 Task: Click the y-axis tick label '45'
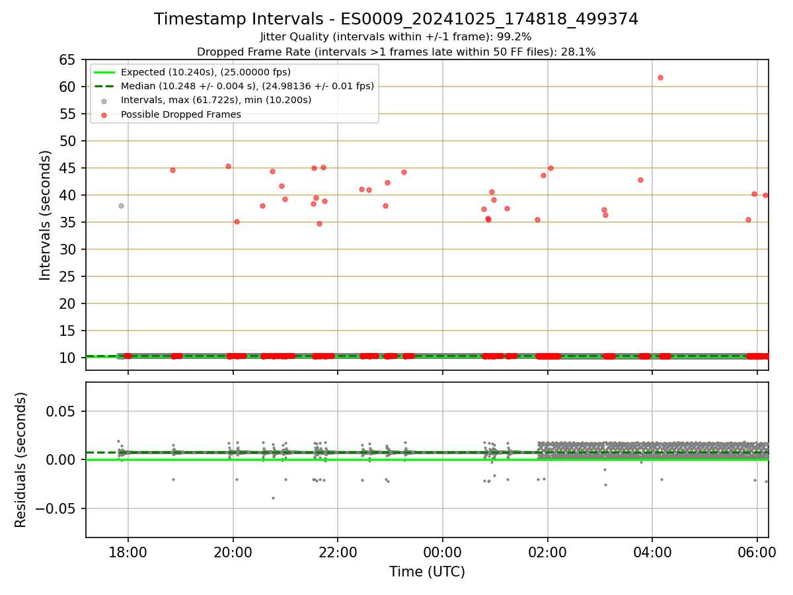(68, 168)
